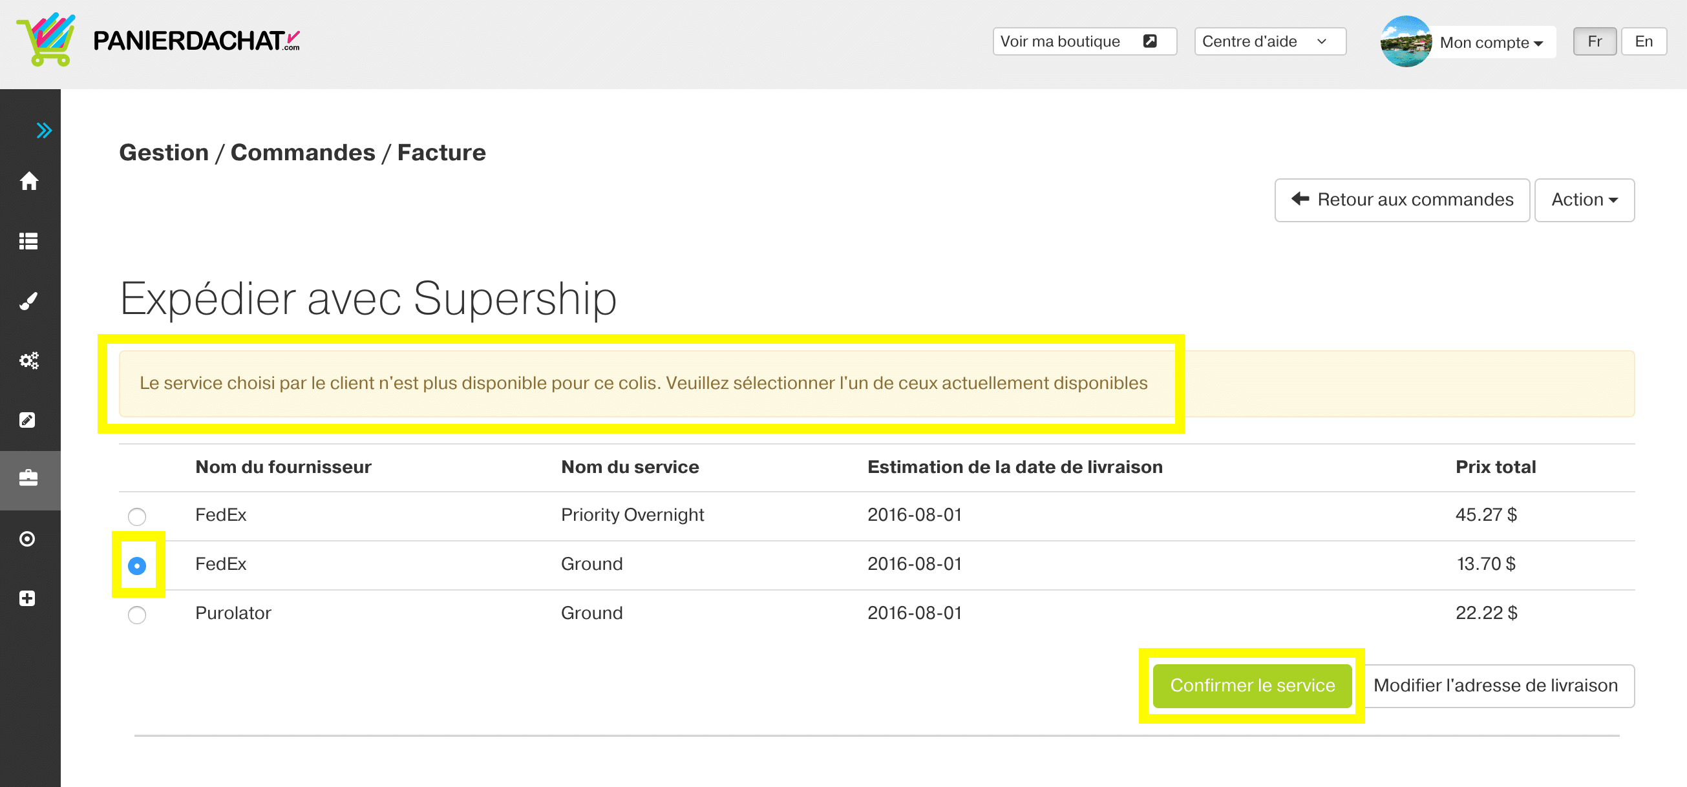This screenshot has width=1687, height=787.
Task: Open the list icon in sidebar
Action: click(28, 241)
